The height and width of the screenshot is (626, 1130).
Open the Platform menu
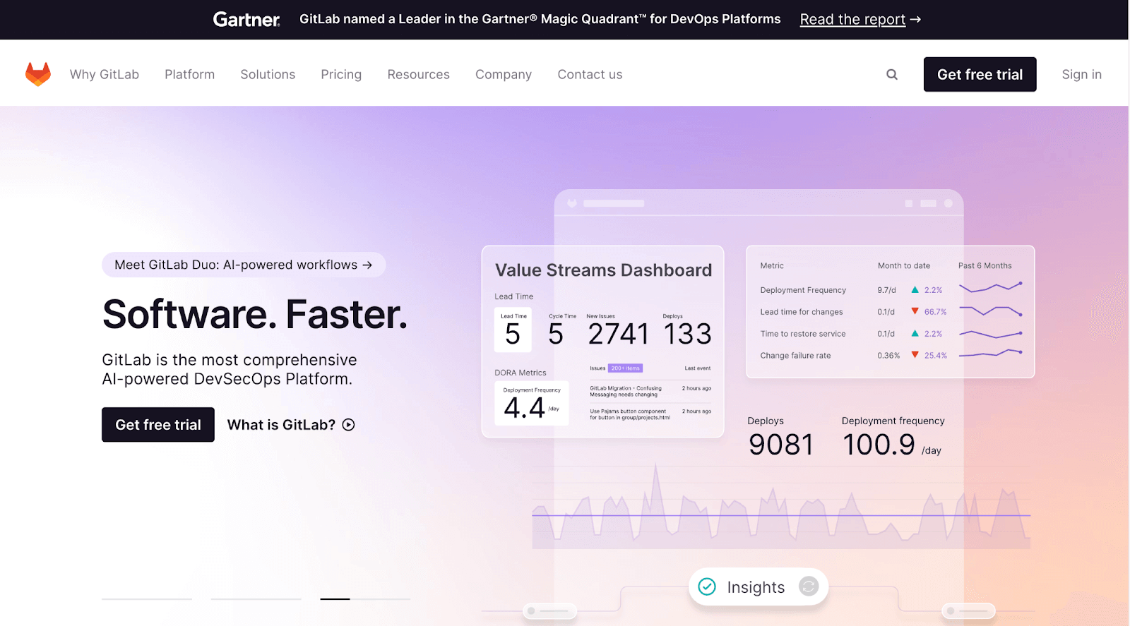189,74
